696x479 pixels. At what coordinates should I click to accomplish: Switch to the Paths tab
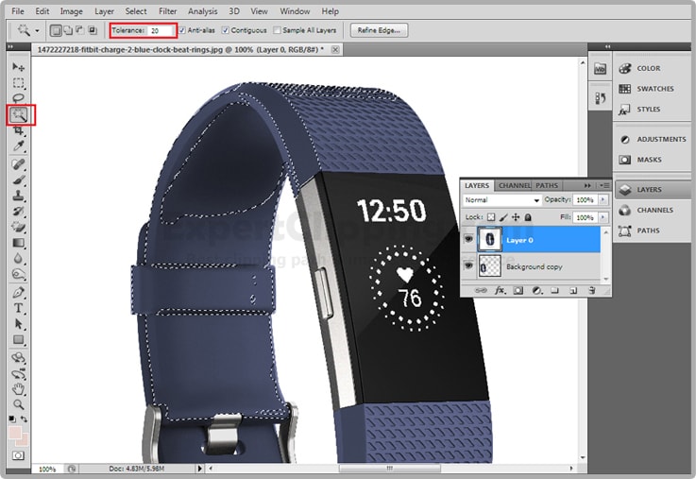pyautogui.click(x=547, y=186)
